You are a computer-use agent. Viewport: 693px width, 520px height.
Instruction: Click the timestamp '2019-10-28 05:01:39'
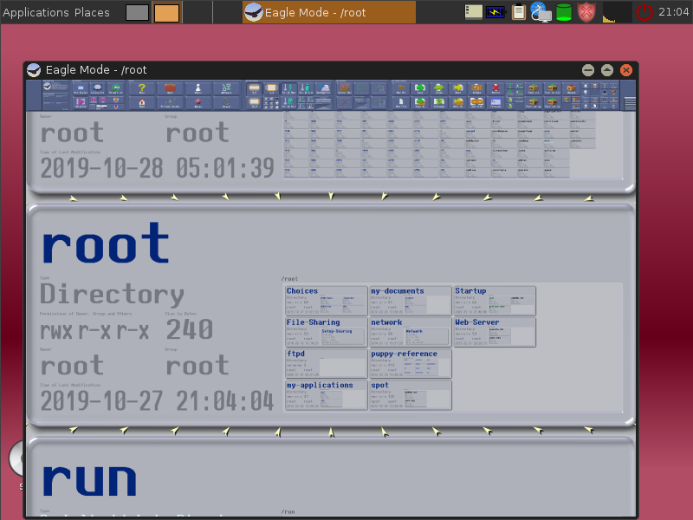(157, 168)
